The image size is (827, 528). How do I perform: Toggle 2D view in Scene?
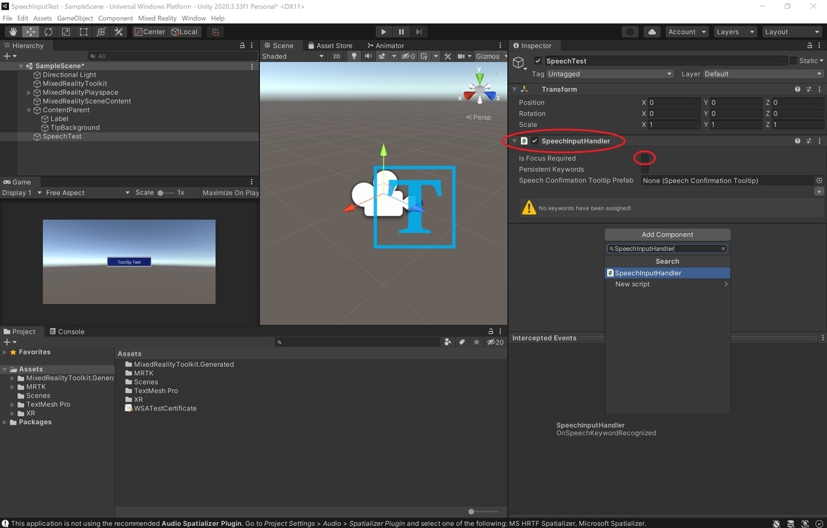(336, 57)
